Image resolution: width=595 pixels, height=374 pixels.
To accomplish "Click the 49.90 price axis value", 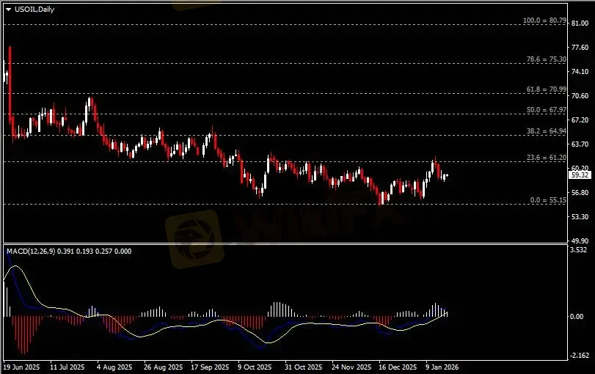I will coord(580,241).
